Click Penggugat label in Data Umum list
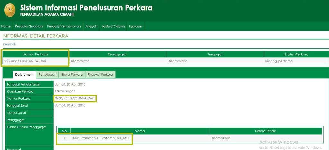329x150 pixels. 29,120
